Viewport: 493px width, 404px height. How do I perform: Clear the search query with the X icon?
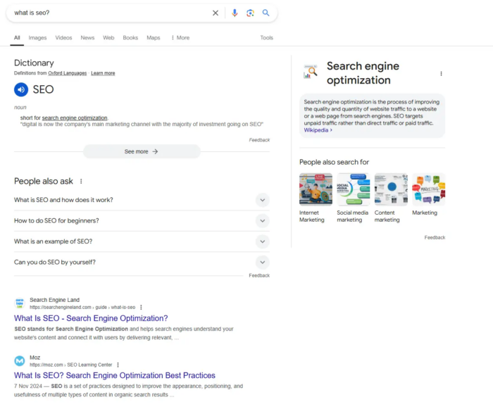[216, 13]
